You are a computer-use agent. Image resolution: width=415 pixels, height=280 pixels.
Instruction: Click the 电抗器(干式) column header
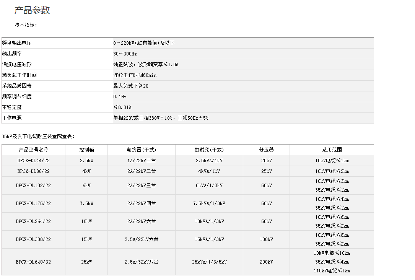pos(142,150)
